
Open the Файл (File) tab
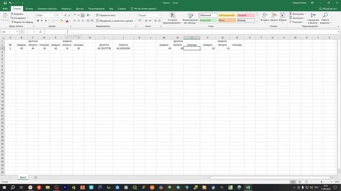tap(5, 8)
